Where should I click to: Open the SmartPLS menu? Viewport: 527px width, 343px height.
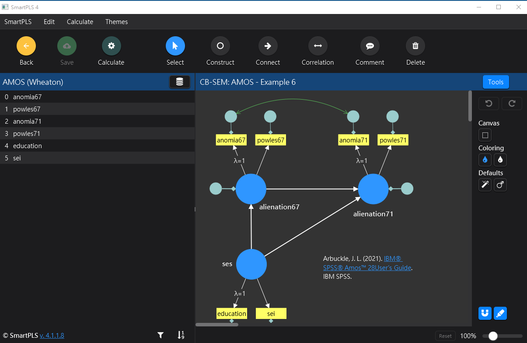coord(17,22)
